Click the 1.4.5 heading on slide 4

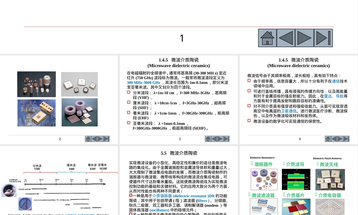[299, 63]
